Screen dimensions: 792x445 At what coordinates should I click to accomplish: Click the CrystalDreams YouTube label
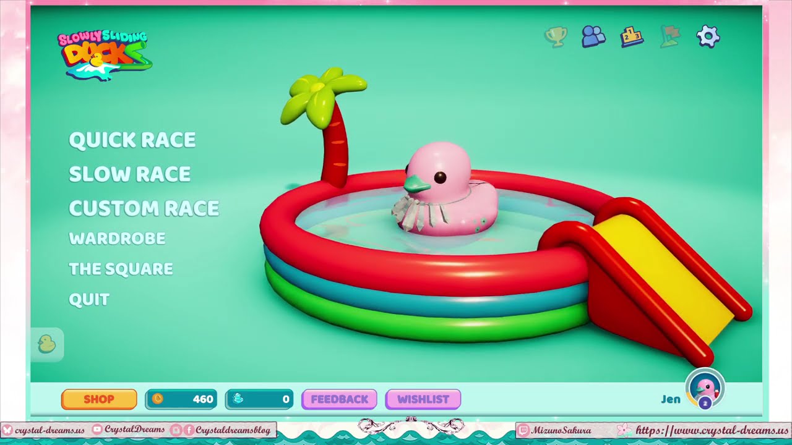pos(134,430)
